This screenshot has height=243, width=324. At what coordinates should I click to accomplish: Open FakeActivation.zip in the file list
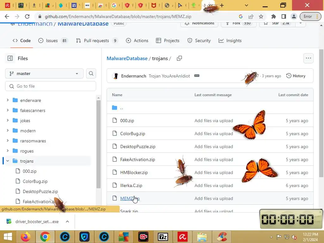click(137, 159)
